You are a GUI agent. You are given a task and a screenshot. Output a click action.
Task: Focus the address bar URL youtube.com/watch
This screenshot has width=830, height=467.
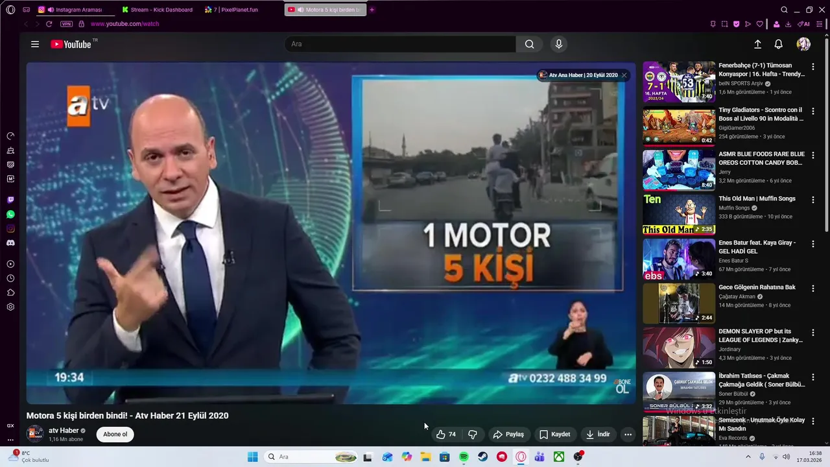coord(124,24)
